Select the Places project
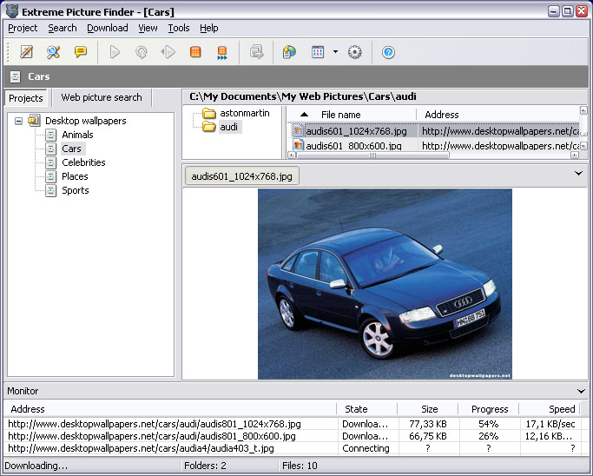593x476 pixels. 75,176
